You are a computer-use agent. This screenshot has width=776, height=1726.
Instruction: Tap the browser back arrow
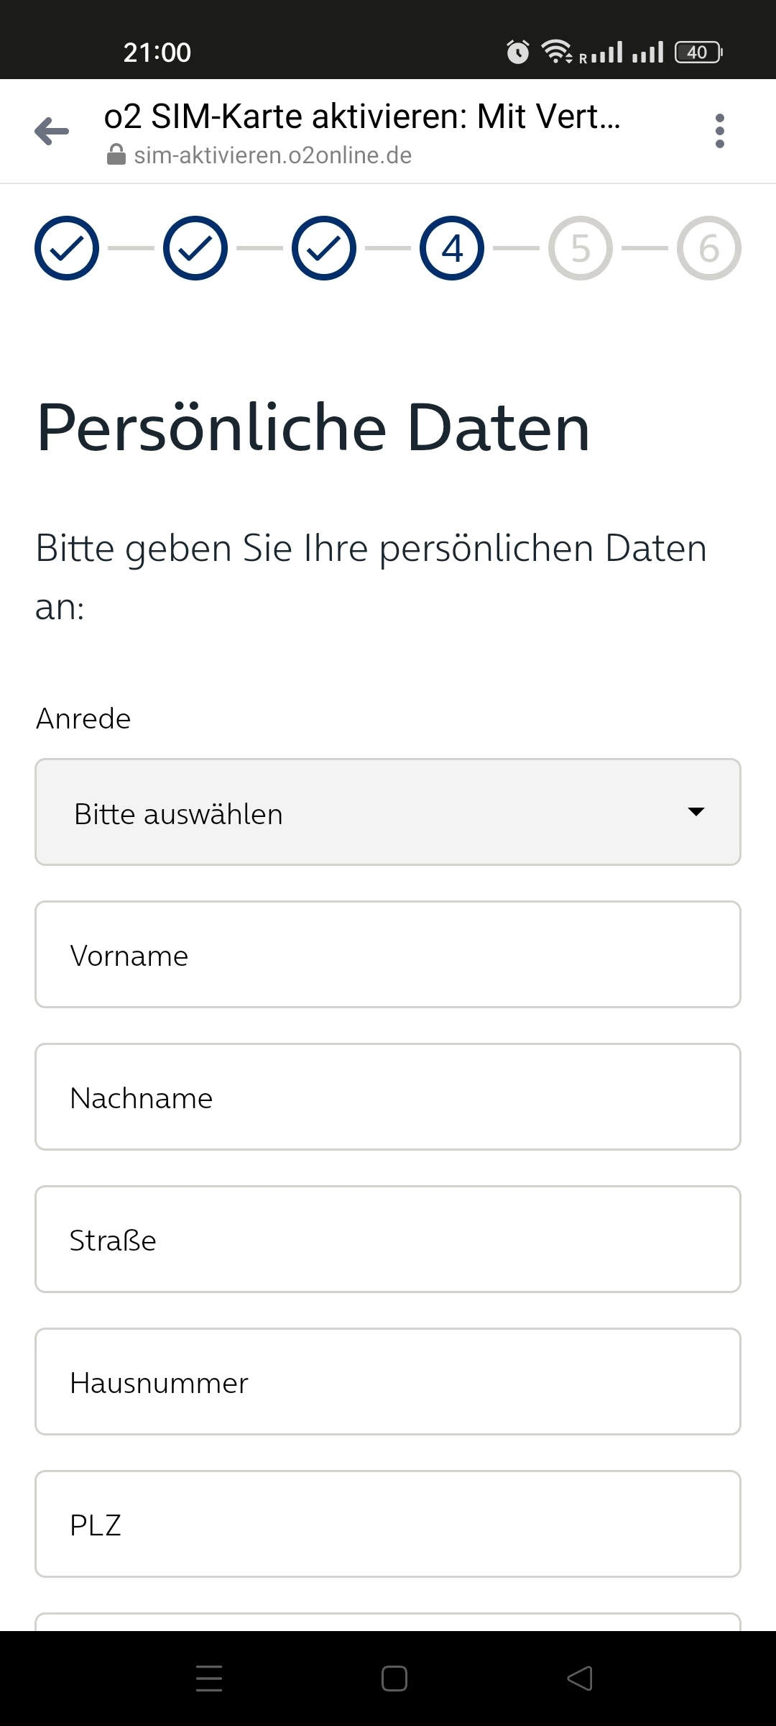(x=52, y=132)
